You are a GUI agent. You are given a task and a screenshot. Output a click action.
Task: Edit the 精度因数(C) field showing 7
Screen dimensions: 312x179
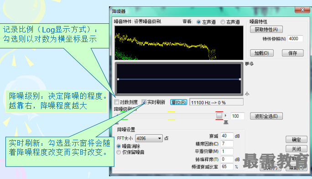pyautogui.click(x=227, y=143)
